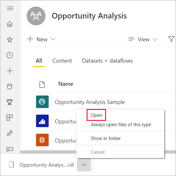Open Apps icon in sidebar
The width and height of the screenshot is (176, 176).
pyautogui.click(x=9, y=117)
